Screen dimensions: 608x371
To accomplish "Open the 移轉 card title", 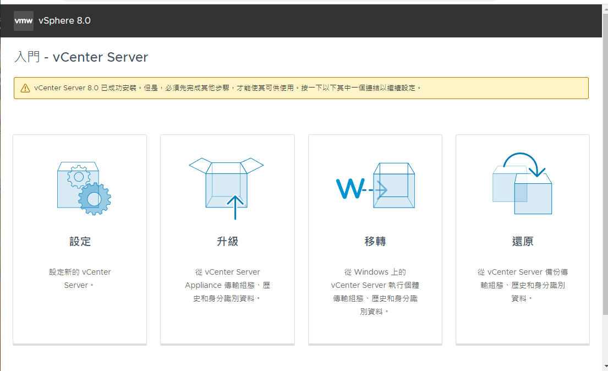I will [375, 242].
